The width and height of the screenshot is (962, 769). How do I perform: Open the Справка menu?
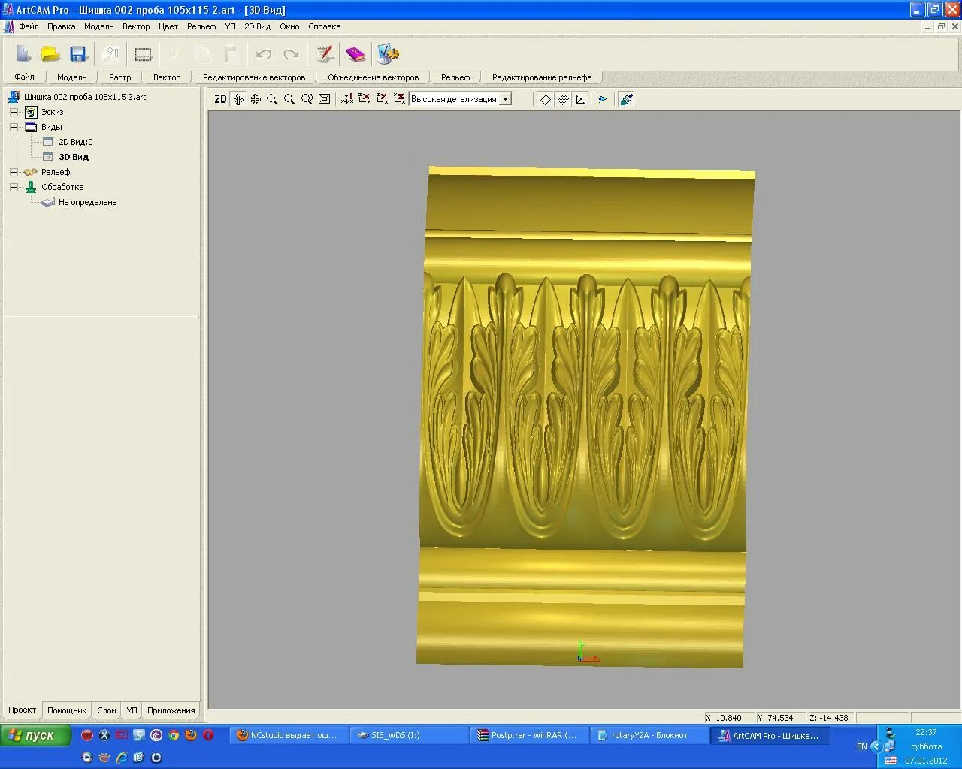click(325, 26)
